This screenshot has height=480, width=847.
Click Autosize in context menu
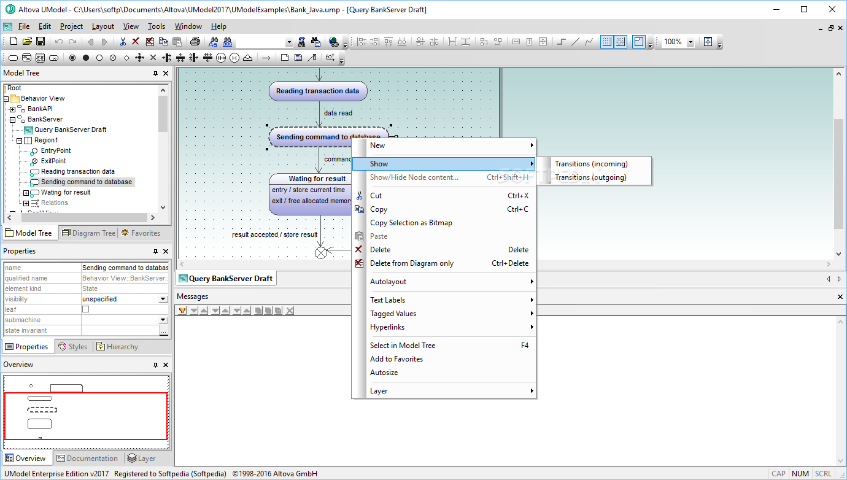click(x=444, y=373)
